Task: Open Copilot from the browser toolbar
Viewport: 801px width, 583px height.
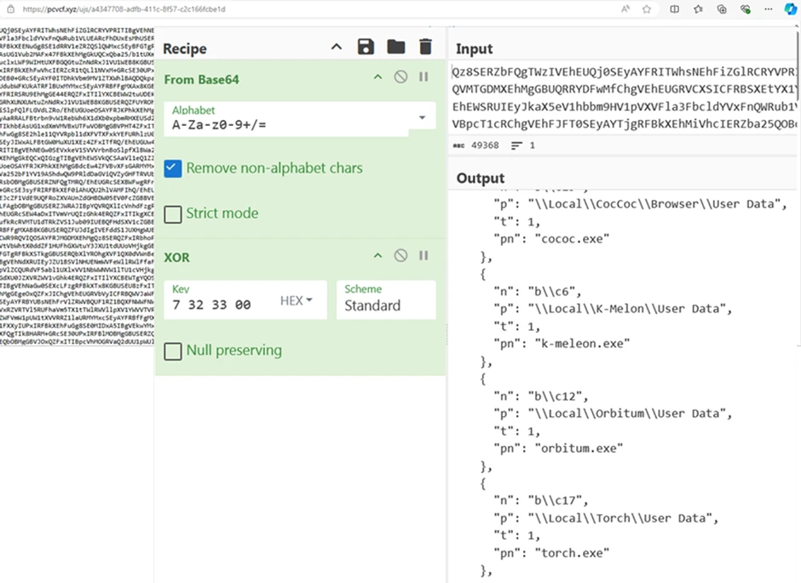Action: click(x=791, y=9)
